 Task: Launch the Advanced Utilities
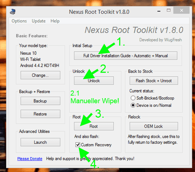(x=40, y=142)
